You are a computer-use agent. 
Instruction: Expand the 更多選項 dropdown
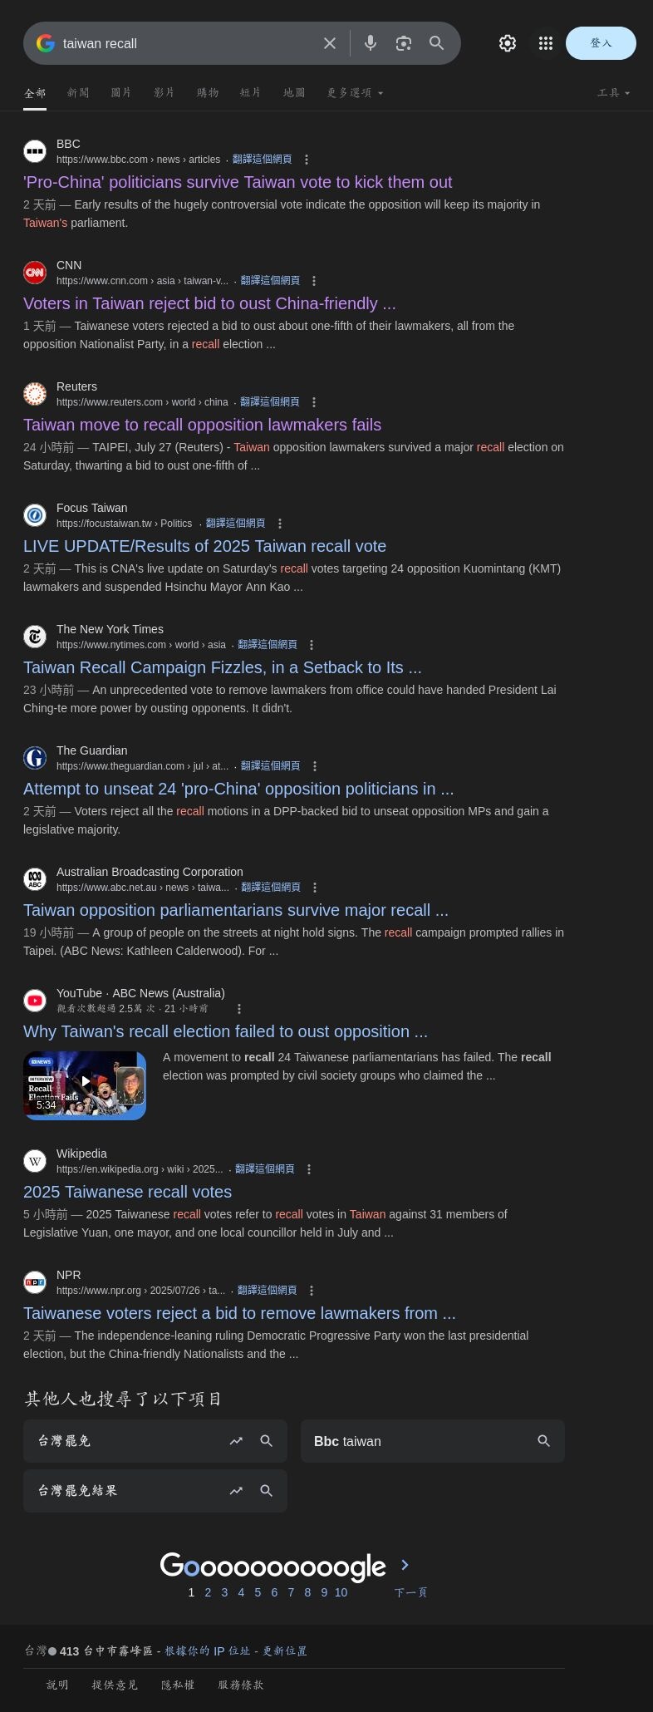click(x=356, y=93)
